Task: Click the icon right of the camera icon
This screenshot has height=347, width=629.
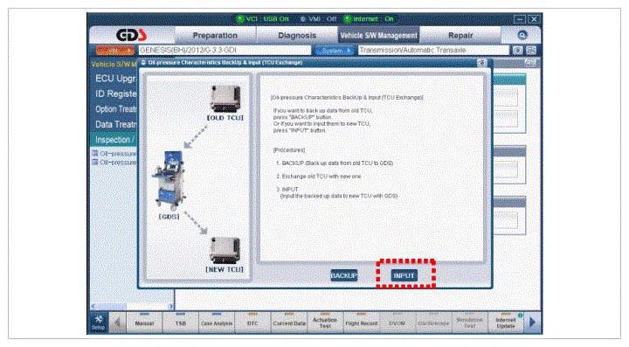Action: pyautogui.click(x=531, y=50)
